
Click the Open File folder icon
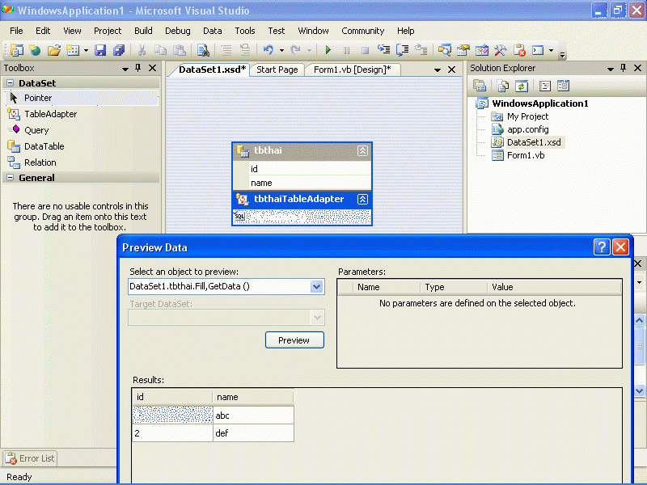coord(54,50)
